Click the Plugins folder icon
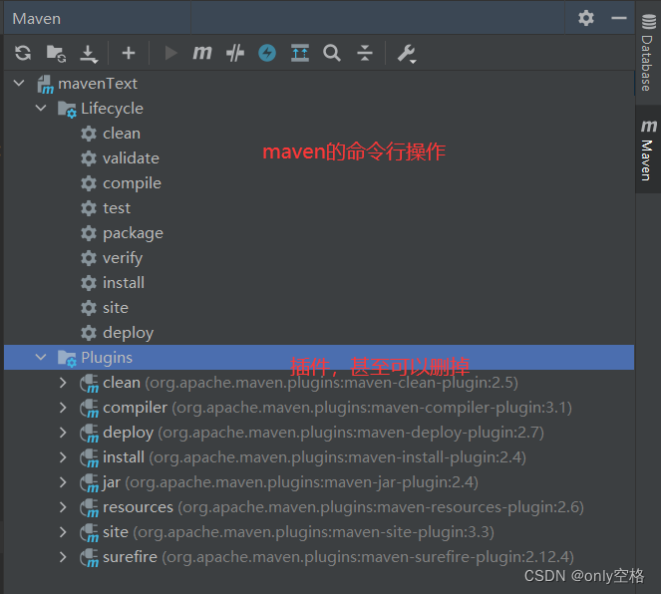The height and width of the screenshot is (594, 661). pos(67,359)
